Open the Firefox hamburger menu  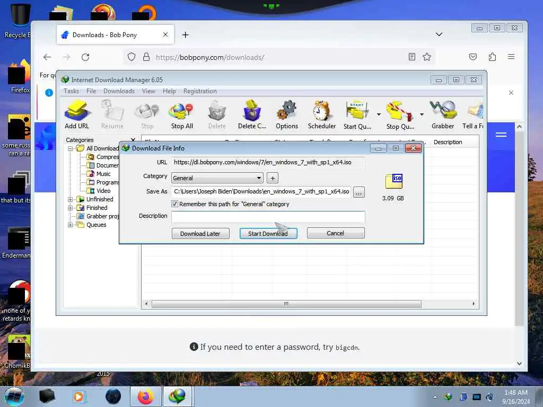511,57
